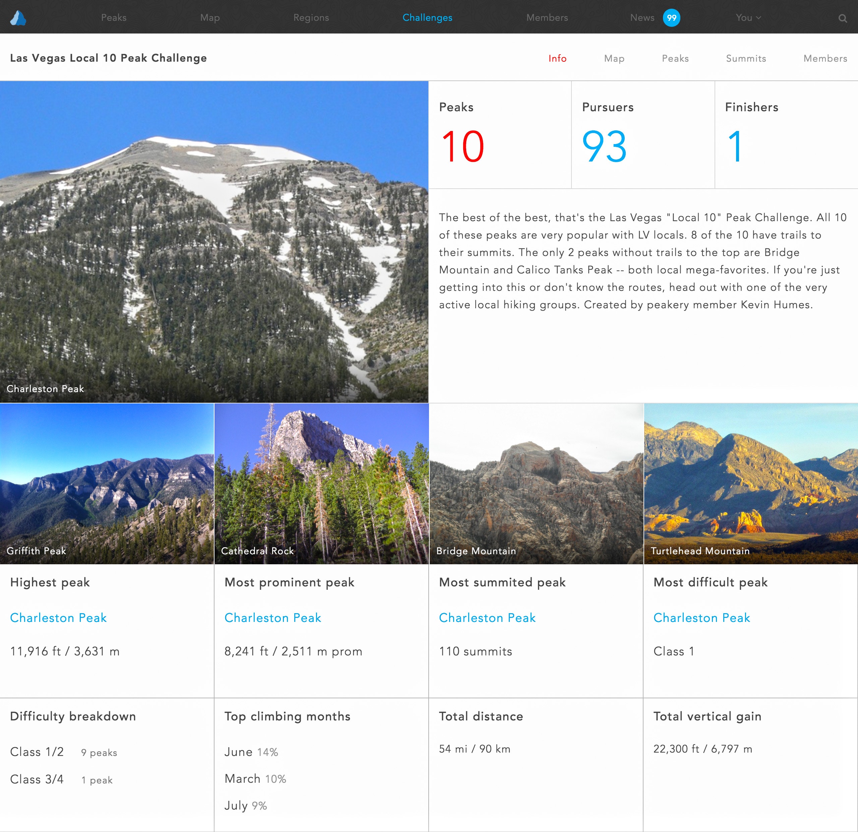Click the peakery mountain logo icon
The height and width of the screenshot is (832, 858).
coord(18,17)
